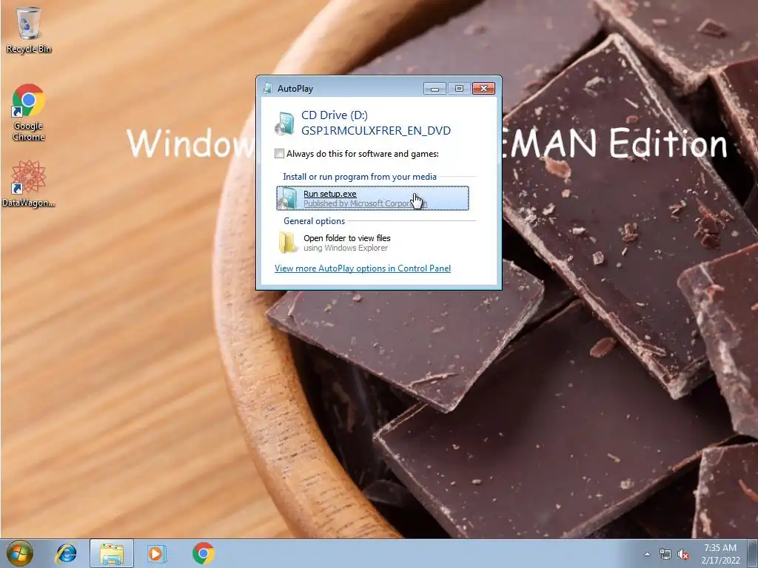Open Google Chrome from the taskbar

(203, 553)
